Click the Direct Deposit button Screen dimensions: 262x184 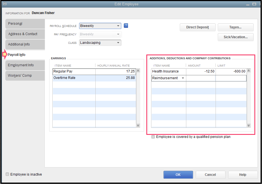(198, 27)
